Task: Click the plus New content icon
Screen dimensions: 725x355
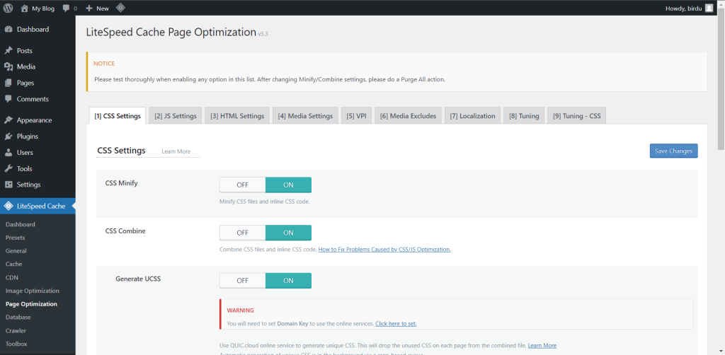Action: click(89, 8)
